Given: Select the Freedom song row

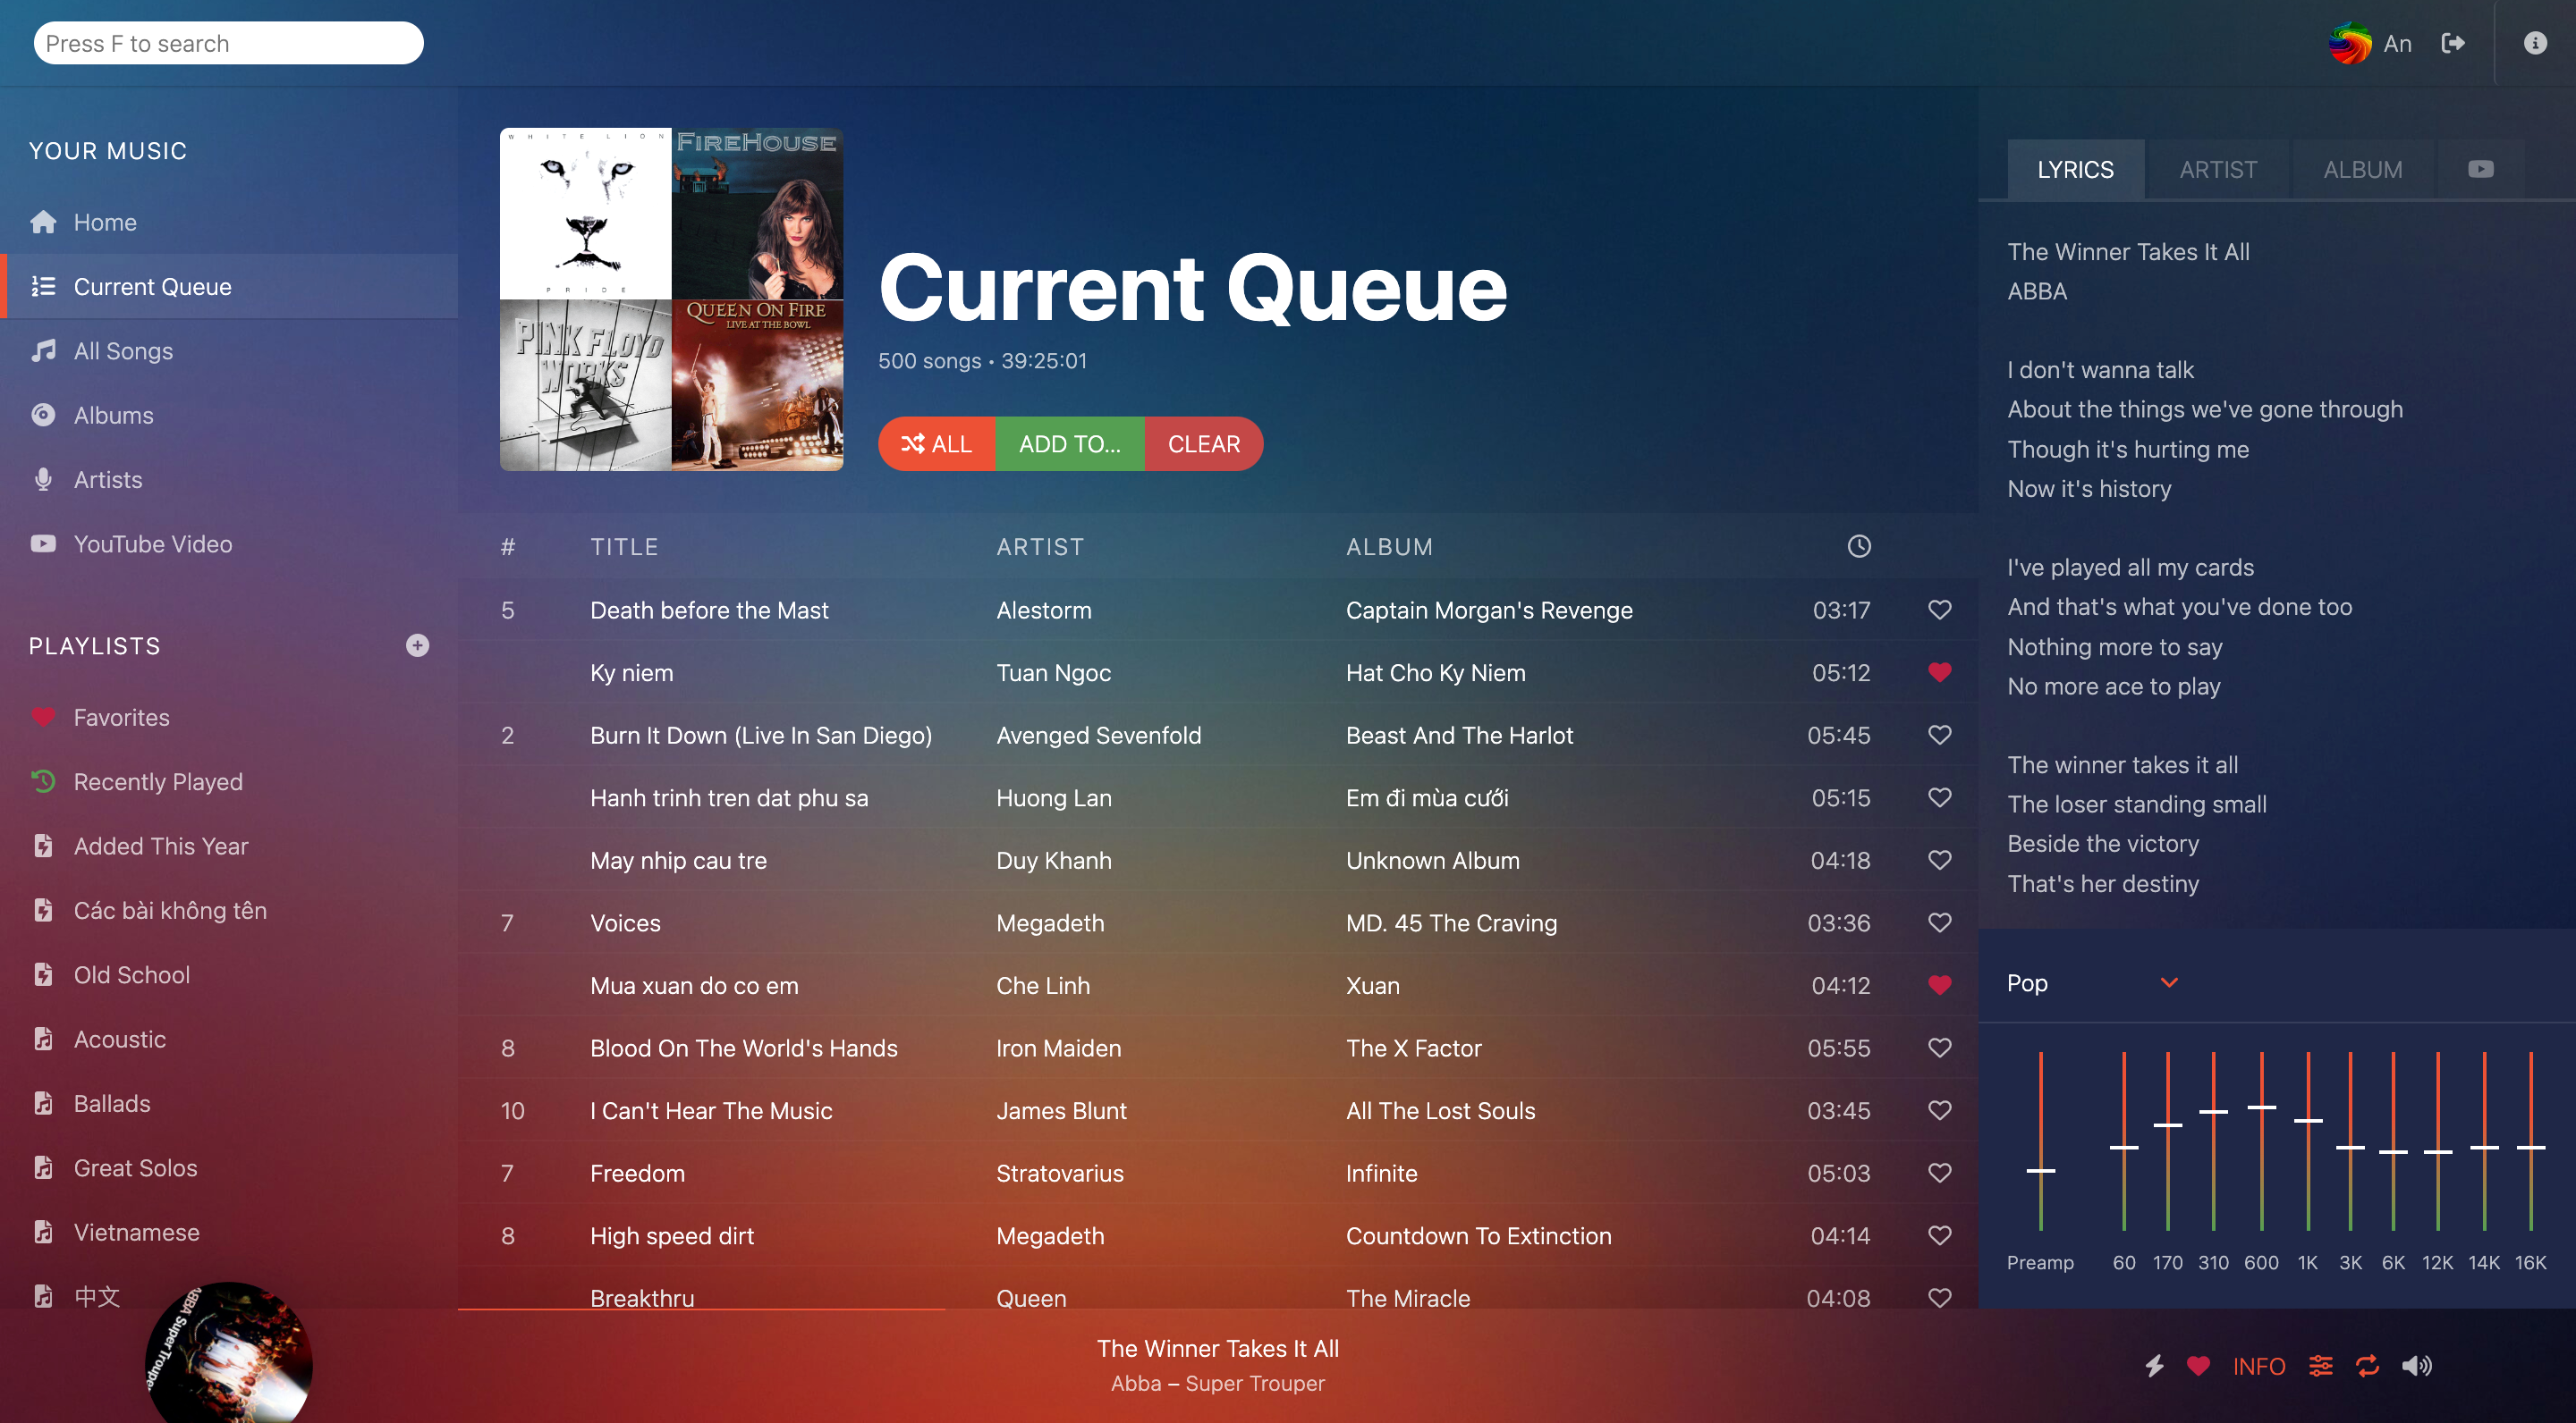Looking at the screenshot, I should 1217,1174.
